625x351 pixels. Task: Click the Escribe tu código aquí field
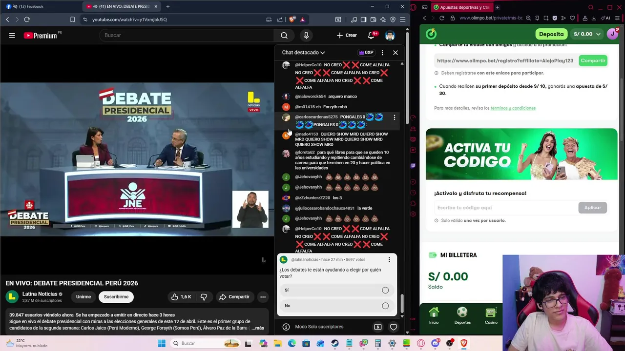coord(505,208)
